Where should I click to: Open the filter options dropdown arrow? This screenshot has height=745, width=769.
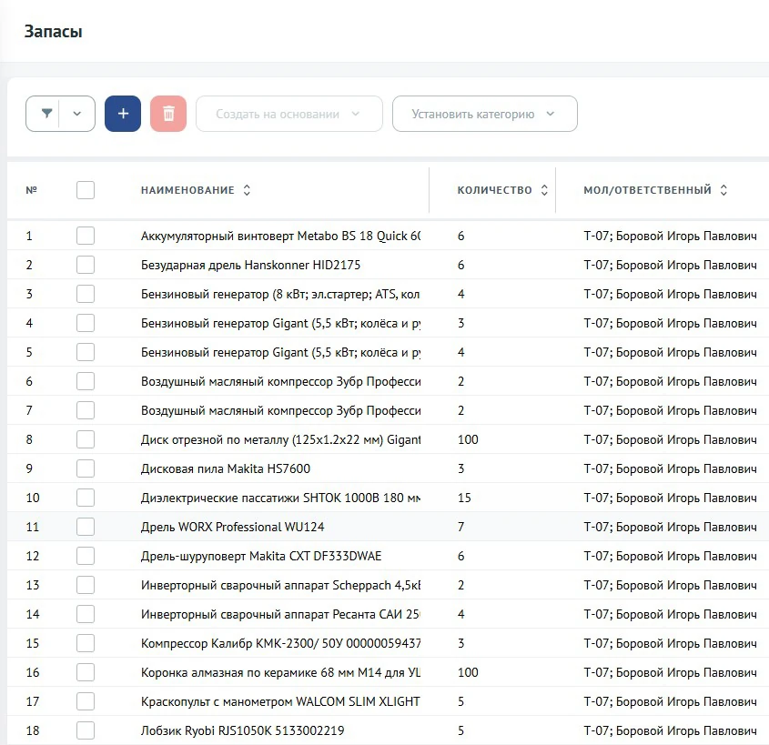click(77, 114)
